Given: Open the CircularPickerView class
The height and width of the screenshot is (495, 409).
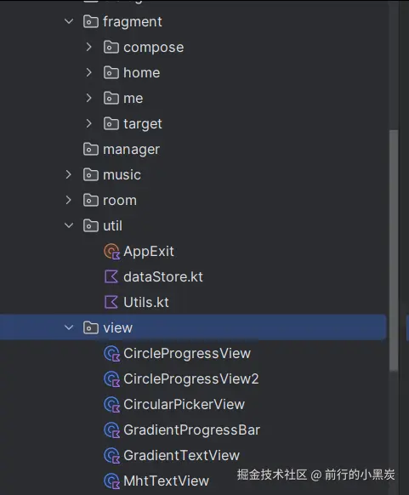Looking at the screenshot, I should point(184,404).
